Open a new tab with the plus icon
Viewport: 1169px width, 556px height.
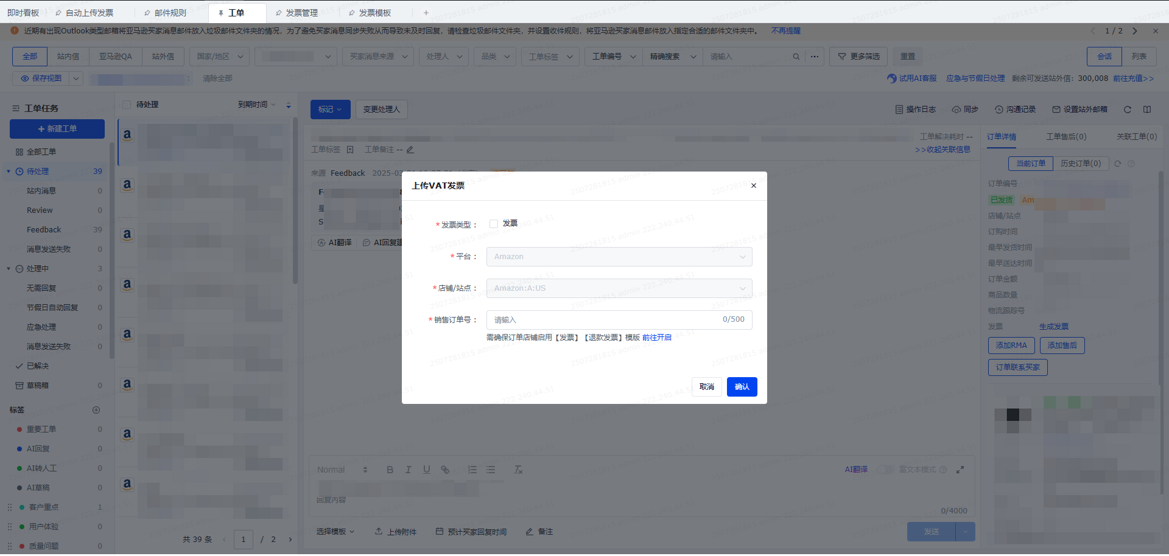click(426, 13)
